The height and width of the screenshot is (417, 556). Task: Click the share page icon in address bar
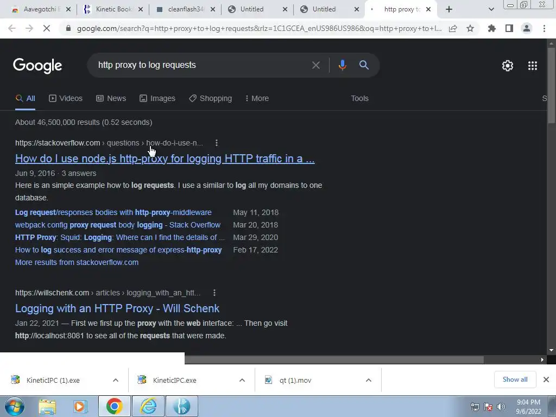click(x=453, y=28)
